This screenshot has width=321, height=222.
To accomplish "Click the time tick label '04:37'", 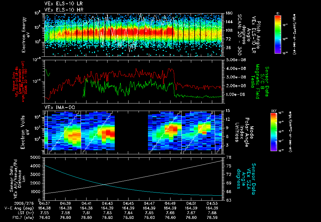I will 45,203.
